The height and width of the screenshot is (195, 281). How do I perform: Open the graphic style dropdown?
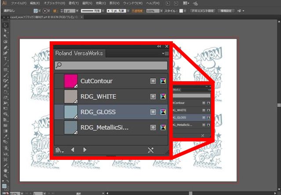pos(185,11)
